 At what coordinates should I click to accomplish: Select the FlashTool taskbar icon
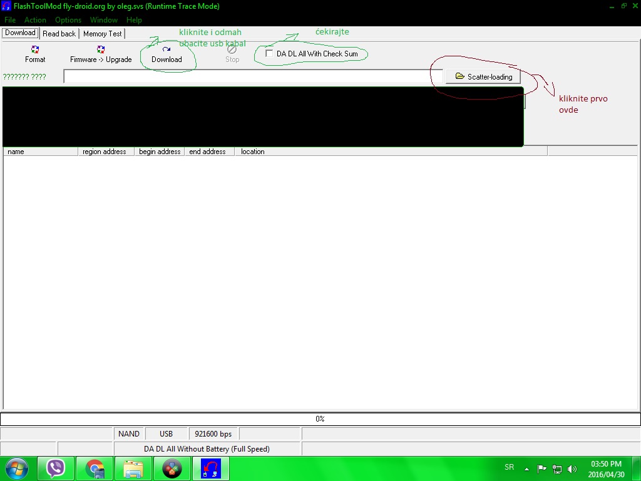(x=211, y=468)
